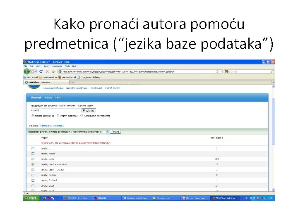
Task: Switch to the Predmeti tab
Action: click(x=36, y=97)
